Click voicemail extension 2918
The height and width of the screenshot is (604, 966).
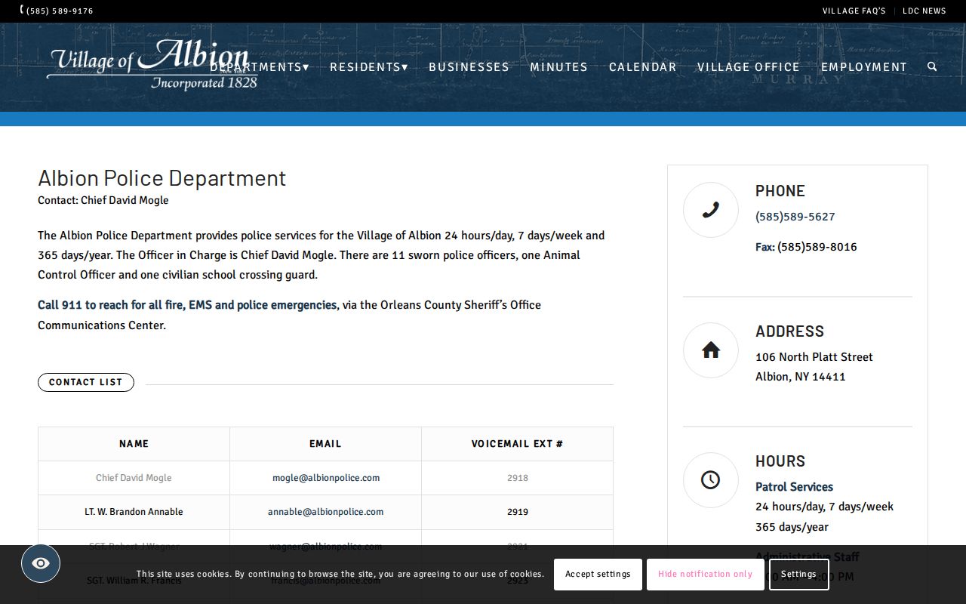[x=518, y=478]
